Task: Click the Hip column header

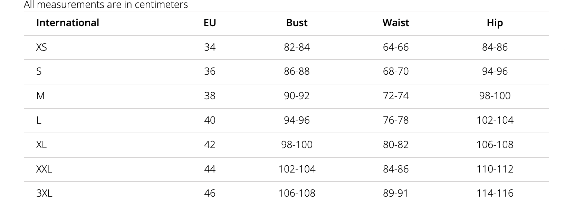Action: coord(495,23)
